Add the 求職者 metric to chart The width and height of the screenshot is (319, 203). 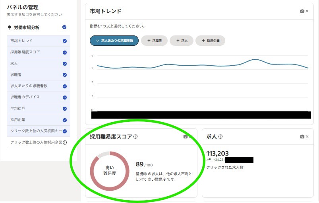(x=154, y=41)
